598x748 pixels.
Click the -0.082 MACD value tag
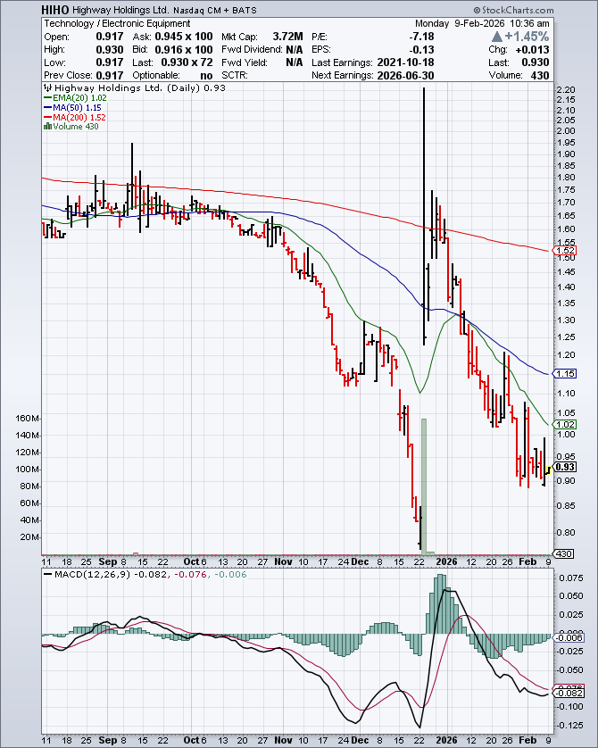569,694
